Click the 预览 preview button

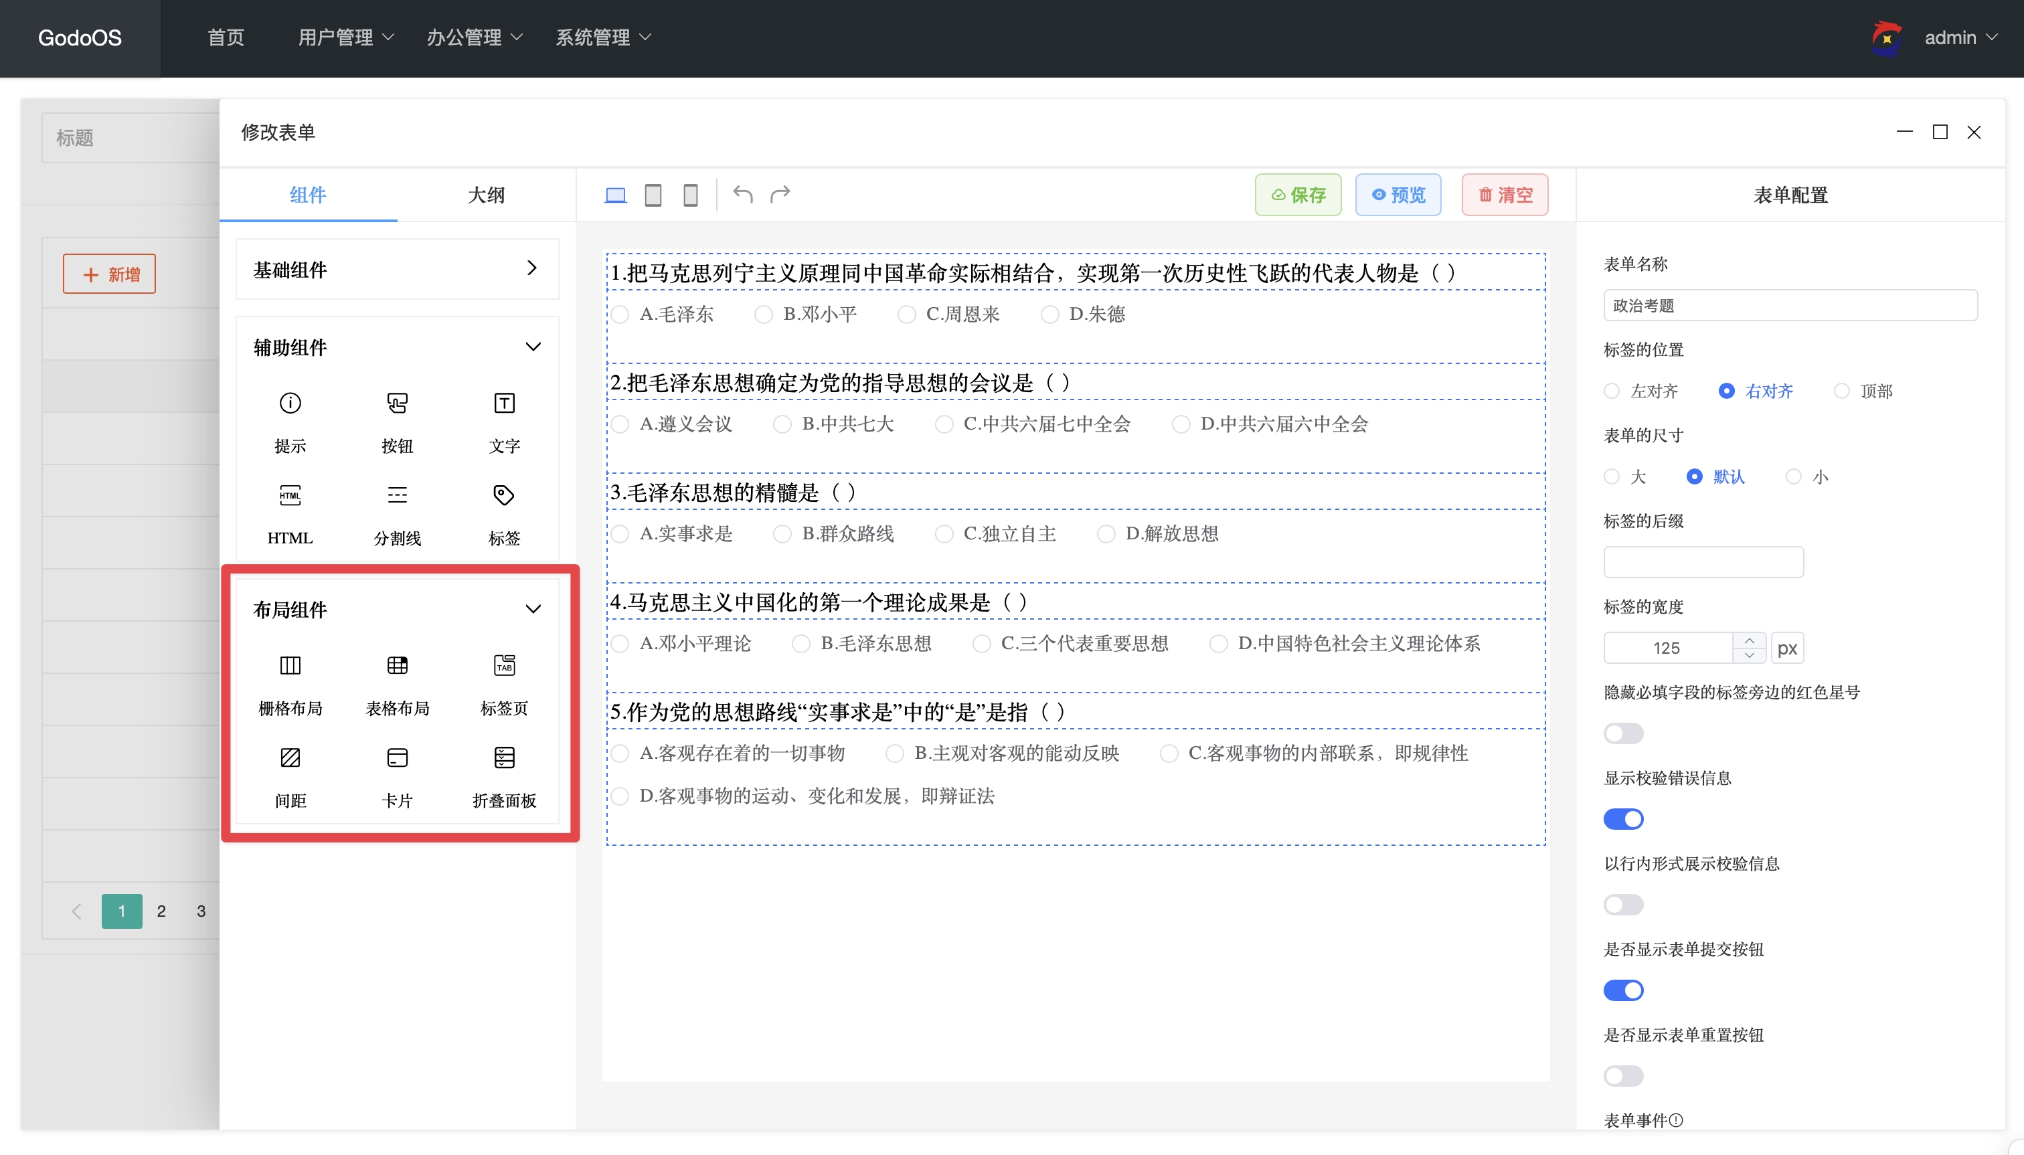[1398, 194]
